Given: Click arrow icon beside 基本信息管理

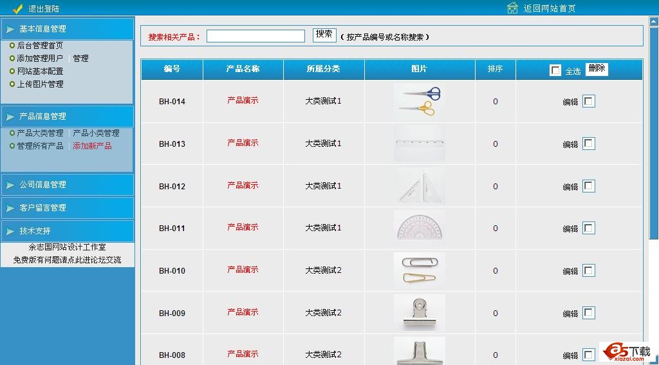Looking at the screenshot, I should coord(10,29).
